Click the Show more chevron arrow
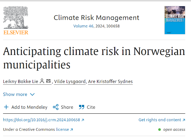Screen dimensions: 191x139 [x=32, y=94]
